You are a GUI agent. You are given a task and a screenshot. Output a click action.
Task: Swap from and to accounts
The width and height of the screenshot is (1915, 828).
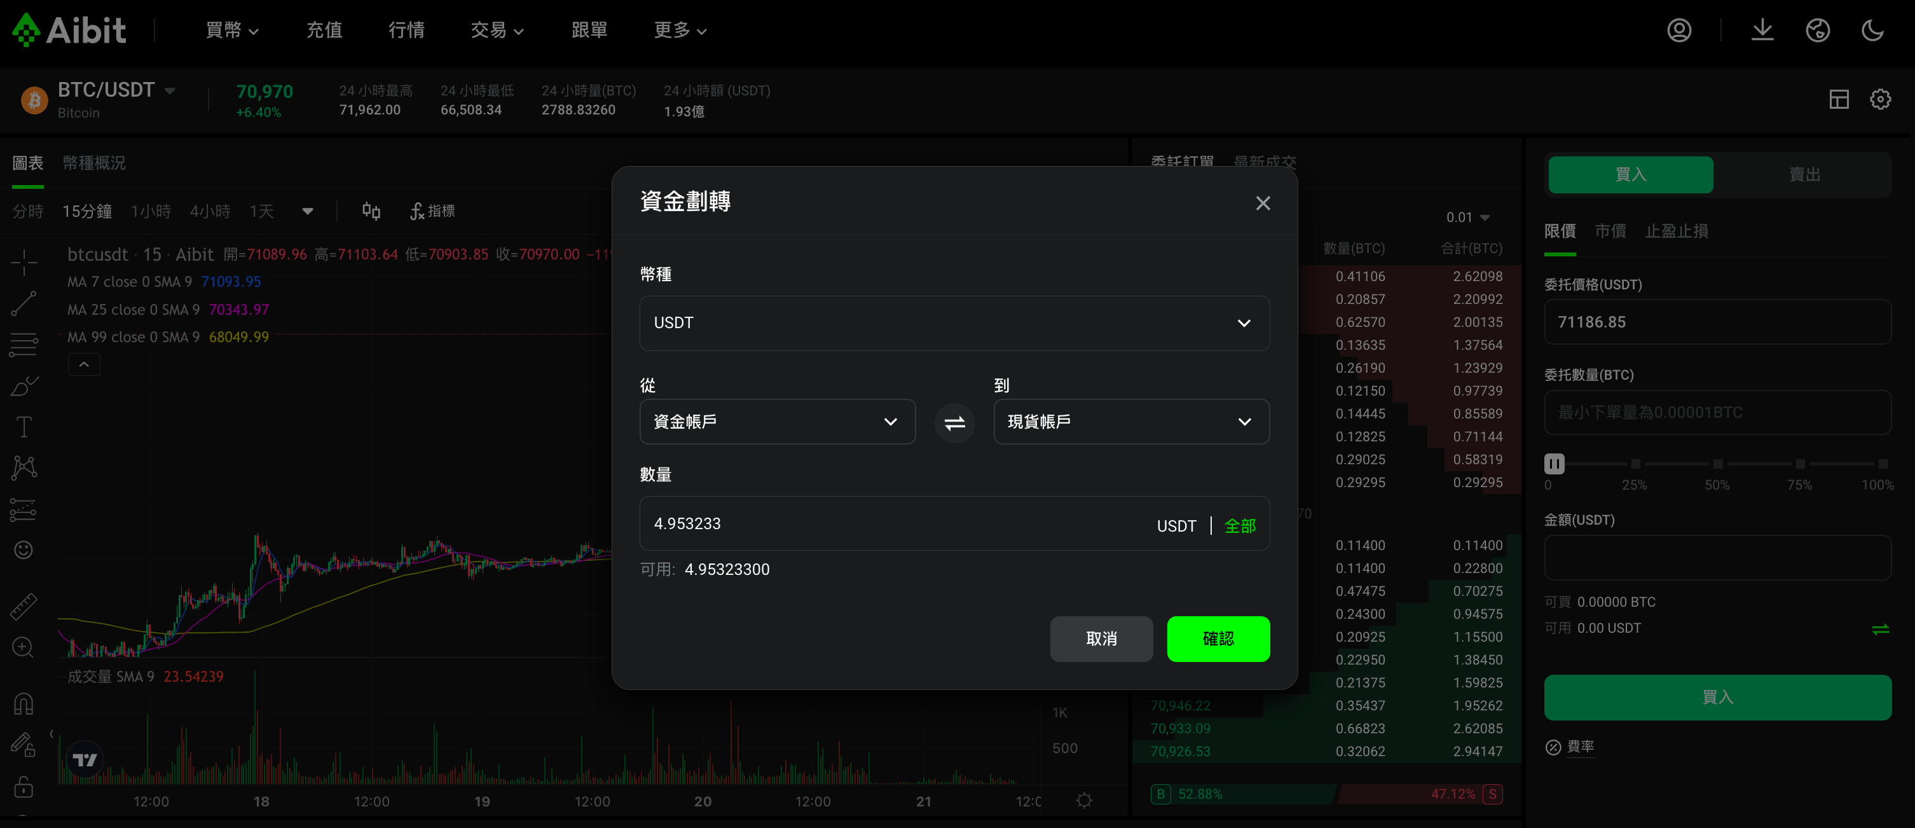954,422
